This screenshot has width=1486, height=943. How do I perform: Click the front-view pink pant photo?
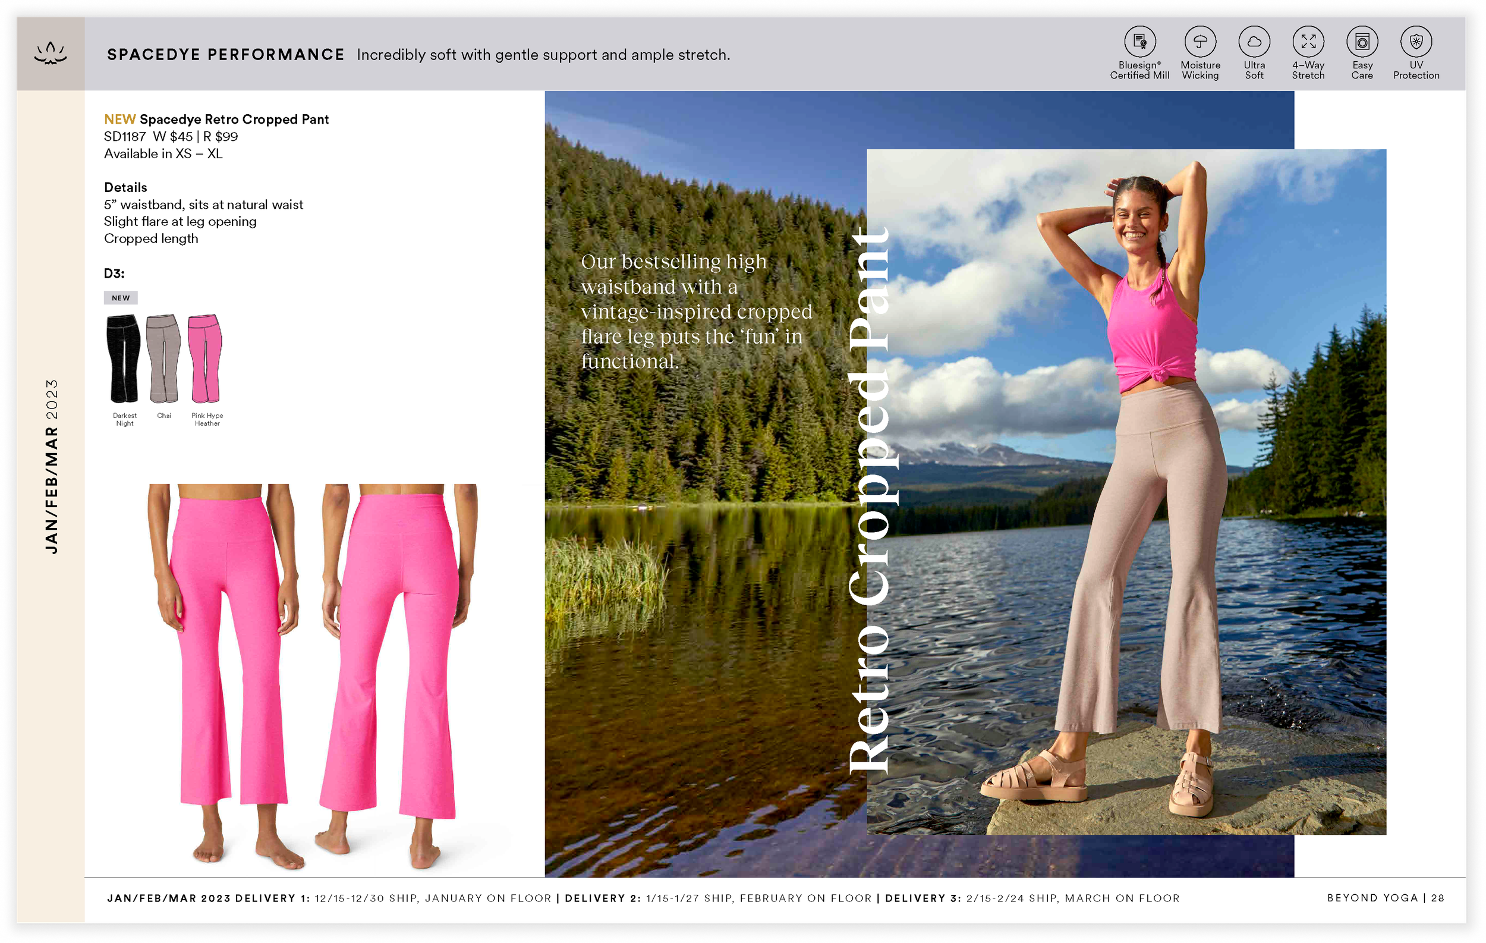(225, 676)
